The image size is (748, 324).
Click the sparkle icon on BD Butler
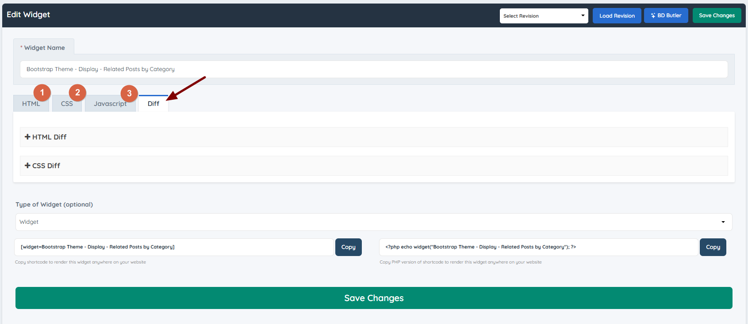pos(653,15)
